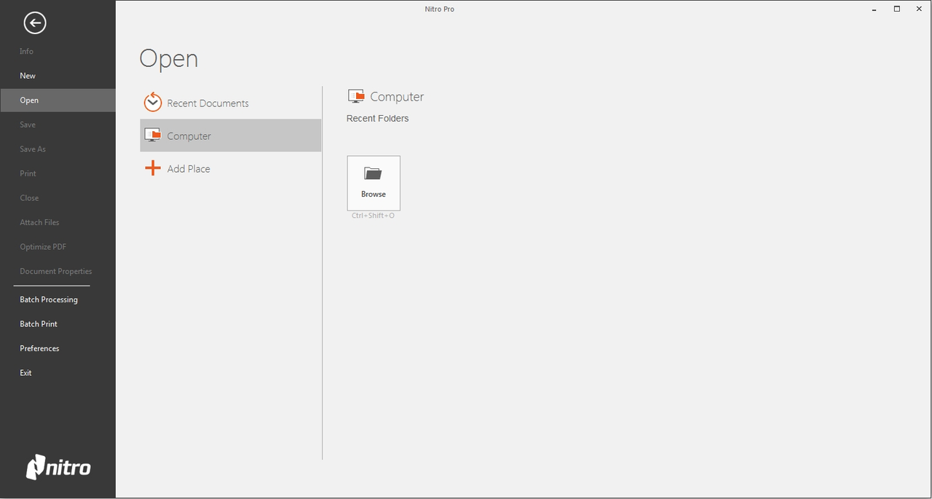Click the Add Place label

pyautogui.click(x=189, y=169)
